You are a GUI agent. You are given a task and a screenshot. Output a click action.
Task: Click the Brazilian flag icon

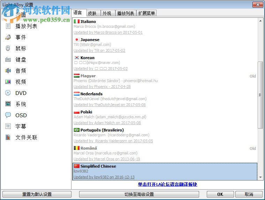(x=77, y=130)
